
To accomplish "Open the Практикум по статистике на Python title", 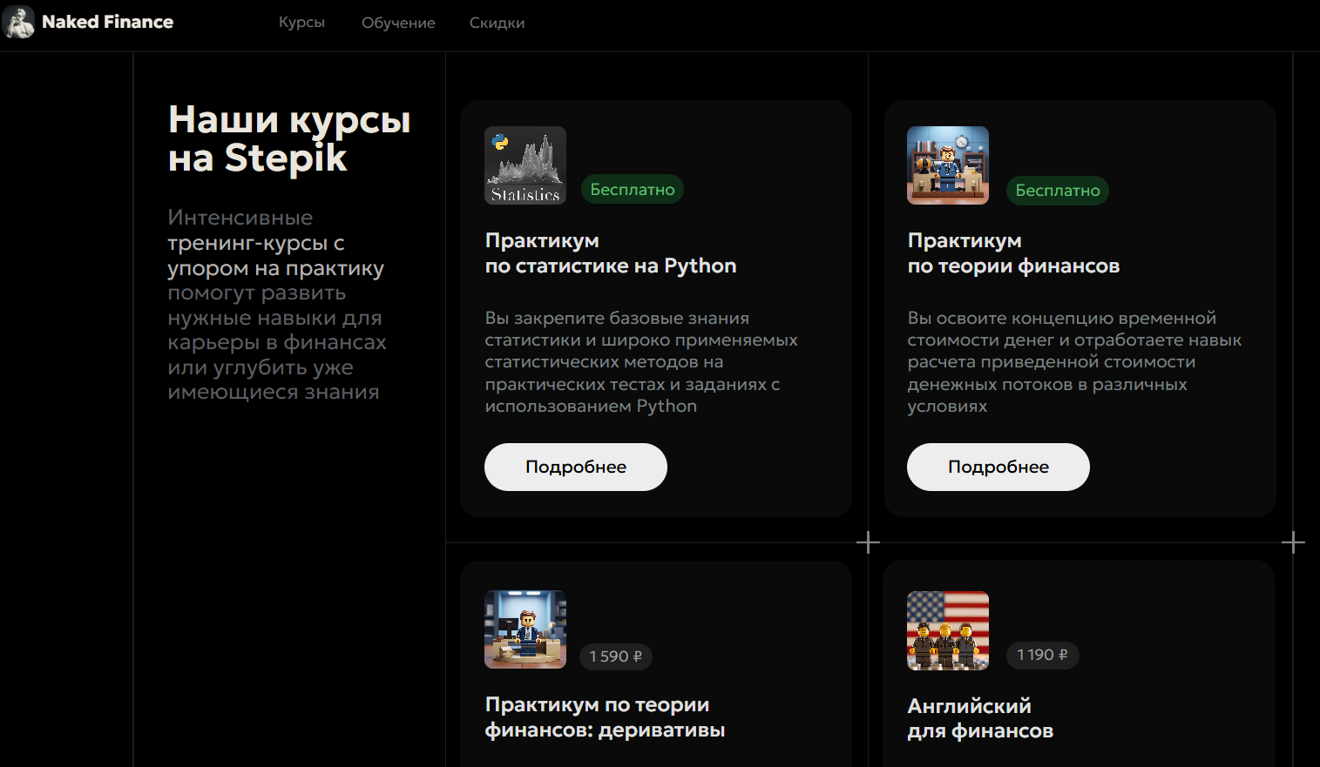I will 610,252.
